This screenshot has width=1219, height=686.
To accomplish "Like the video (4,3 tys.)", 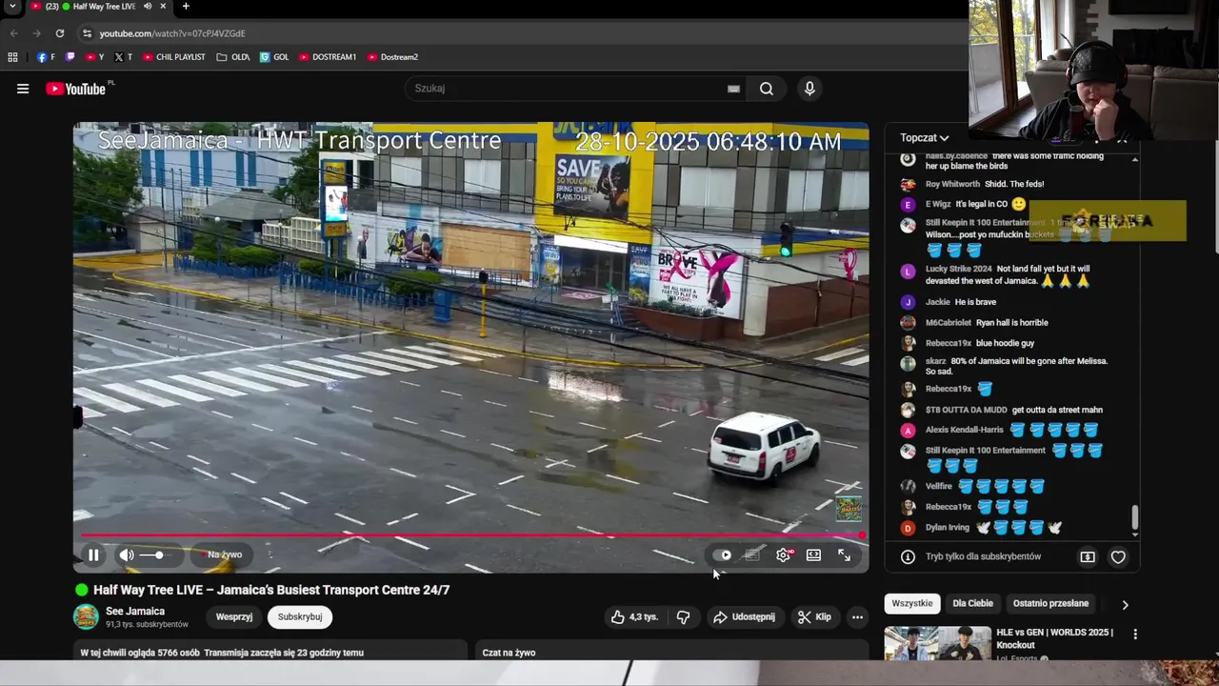I will (634, 616).
